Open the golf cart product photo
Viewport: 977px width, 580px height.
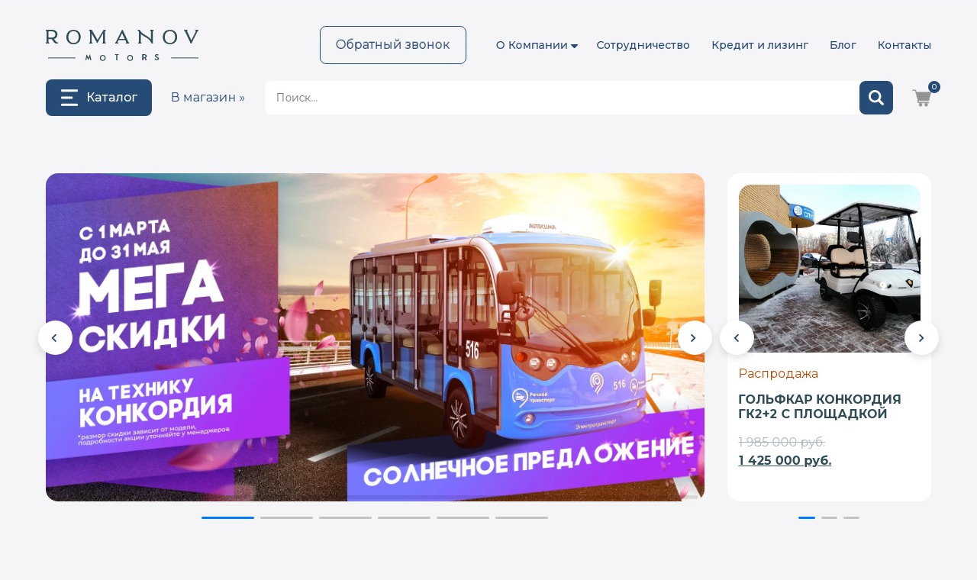(830, 269)
